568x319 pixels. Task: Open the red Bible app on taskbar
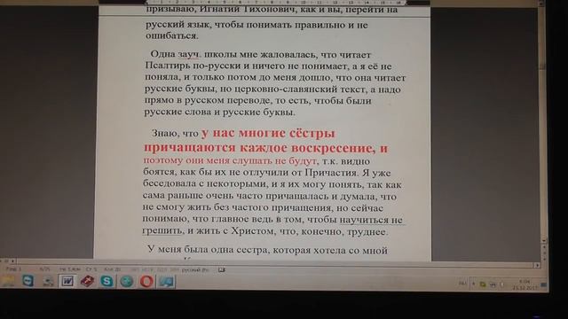pyautogui.click(x=87, y=281)
